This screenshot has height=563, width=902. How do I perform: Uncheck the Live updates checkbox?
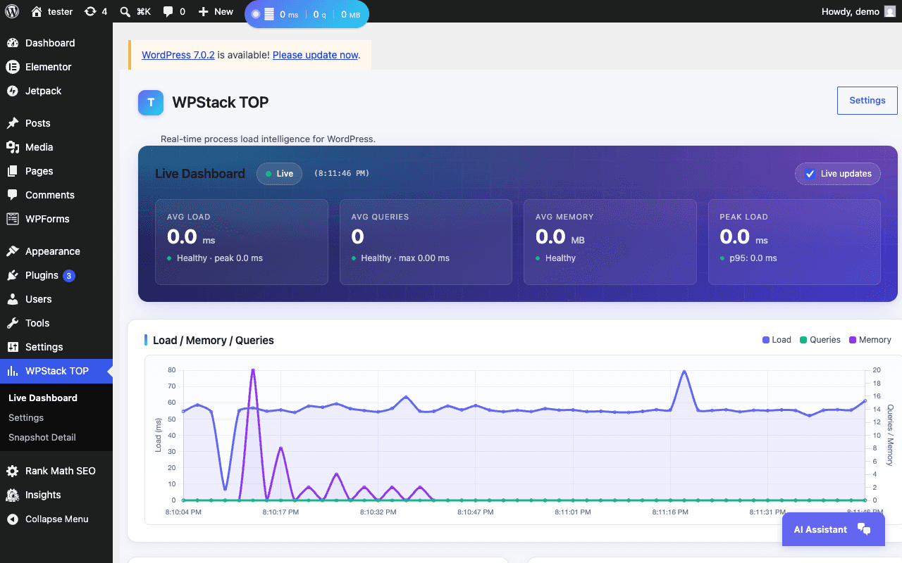coord(810,174)
